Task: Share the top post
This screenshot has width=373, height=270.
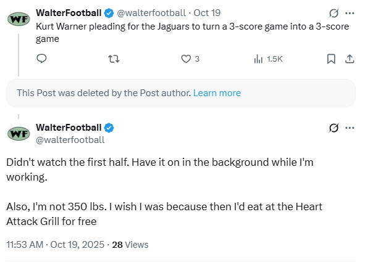Action: pos(349,59)
